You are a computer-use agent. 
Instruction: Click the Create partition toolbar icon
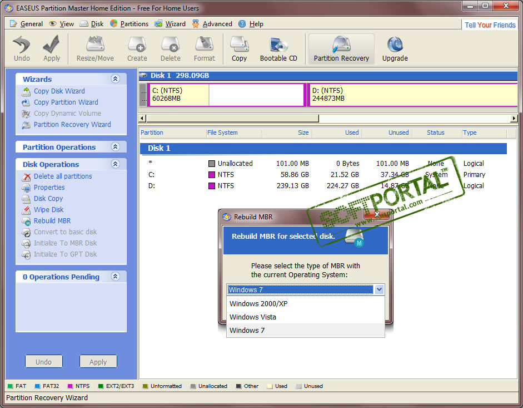(x=137, y=48)
